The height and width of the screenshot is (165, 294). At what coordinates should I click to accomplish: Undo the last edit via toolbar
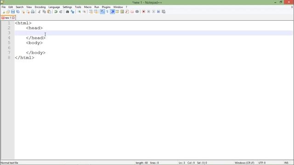pos(56,12)
